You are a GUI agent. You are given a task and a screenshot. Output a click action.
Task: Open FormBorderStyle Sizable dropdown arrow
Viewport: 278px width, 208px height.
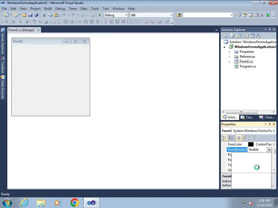pos(269,149)
